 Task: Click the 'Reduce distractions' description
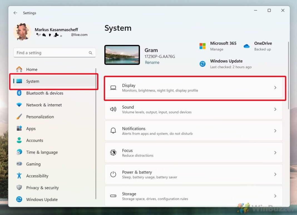point(138,155)
